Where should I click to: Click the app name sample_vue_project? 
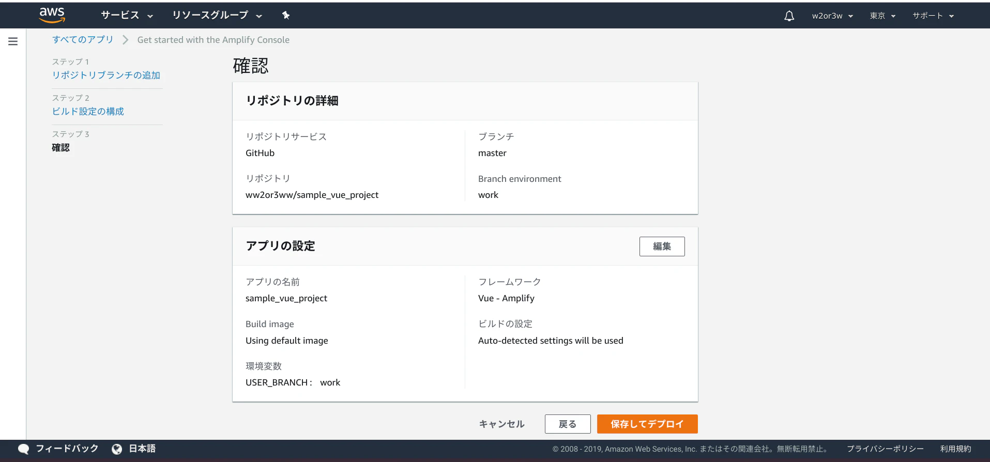pos(286,298)
